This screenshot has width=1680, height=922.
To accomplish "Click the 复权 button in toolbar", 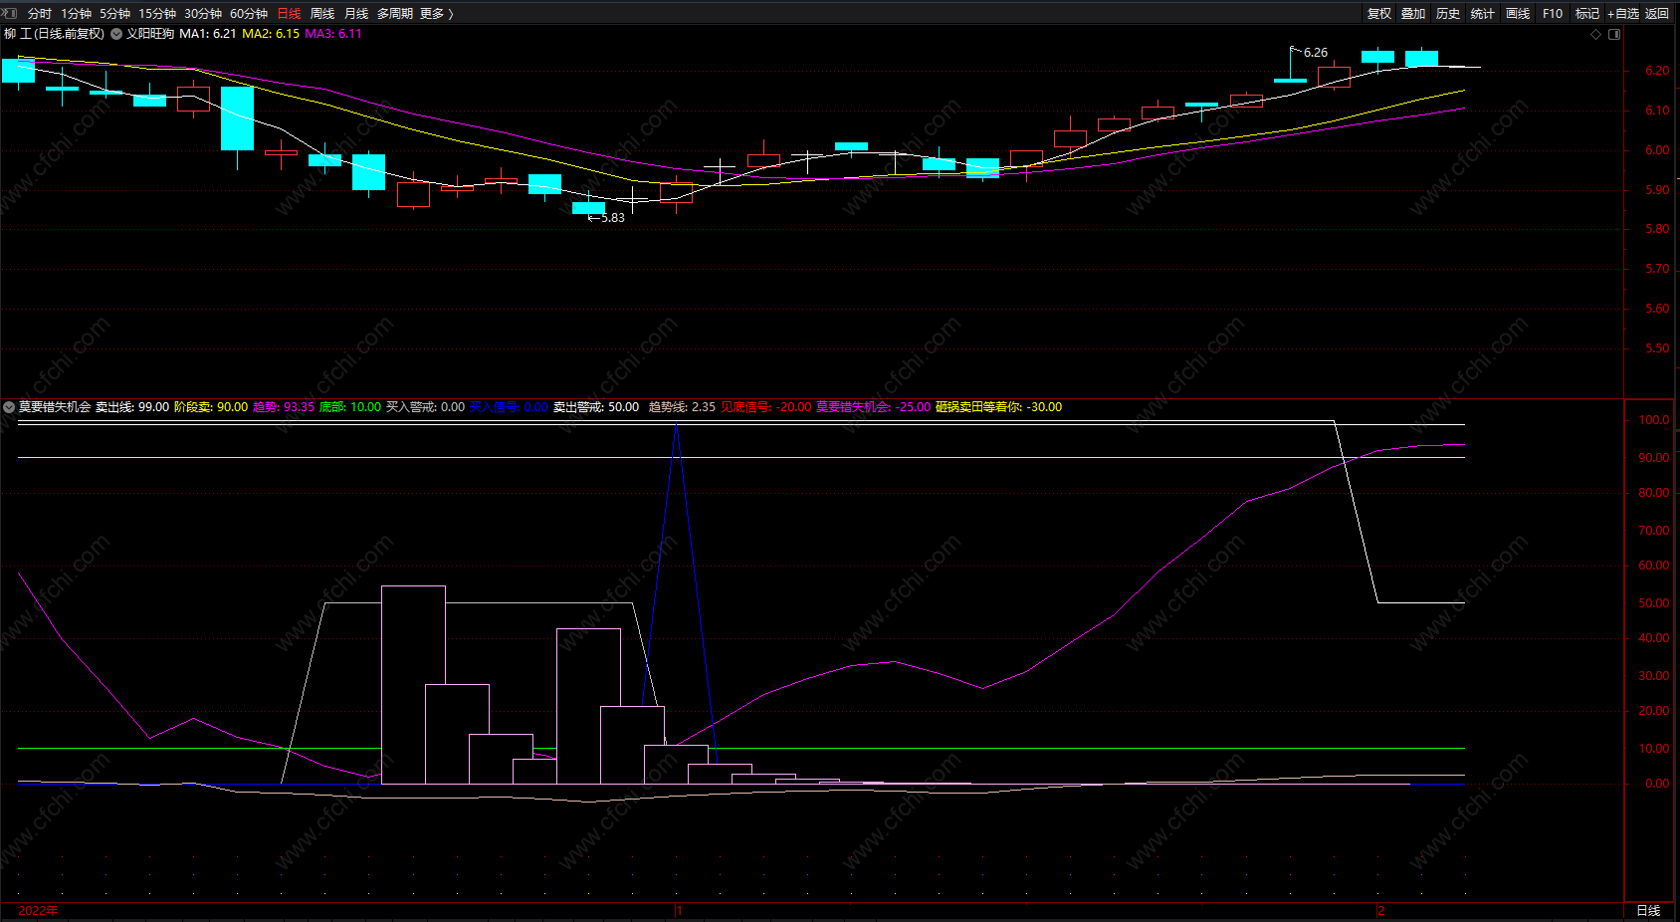I will tap(1379, 14).
